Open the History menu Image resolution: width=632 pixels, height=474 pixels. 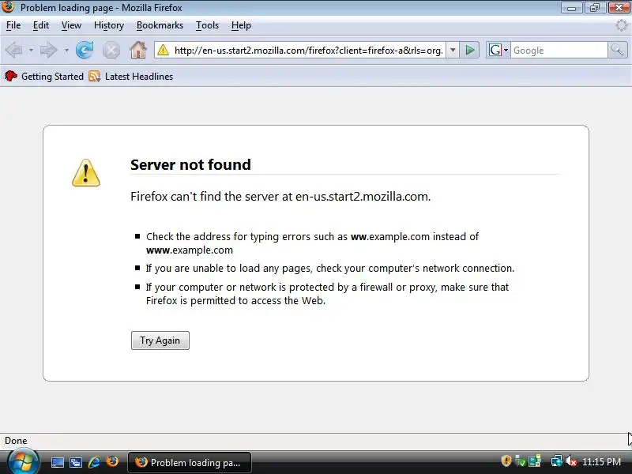pos(109,25)
